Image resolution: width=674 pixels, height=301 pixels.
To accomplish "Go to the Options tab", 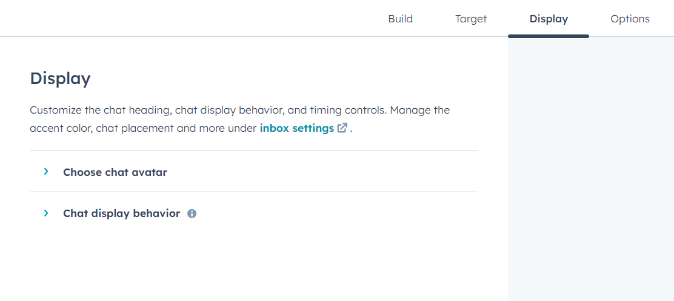I will pos(630,19).
